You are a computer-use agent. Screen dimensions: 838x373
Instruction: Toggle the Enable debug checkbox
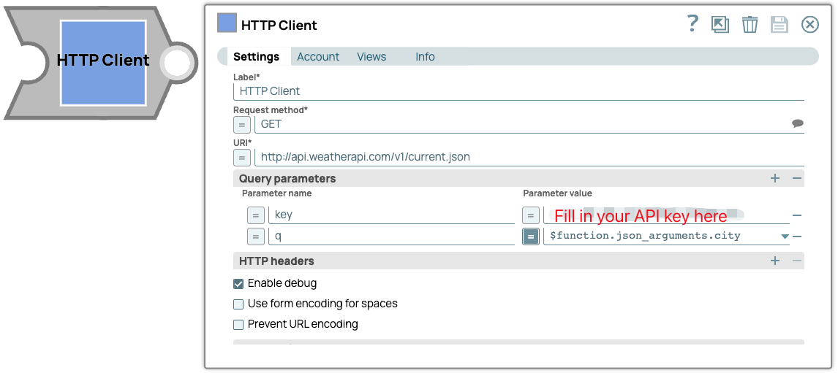(x=238, y=283)
